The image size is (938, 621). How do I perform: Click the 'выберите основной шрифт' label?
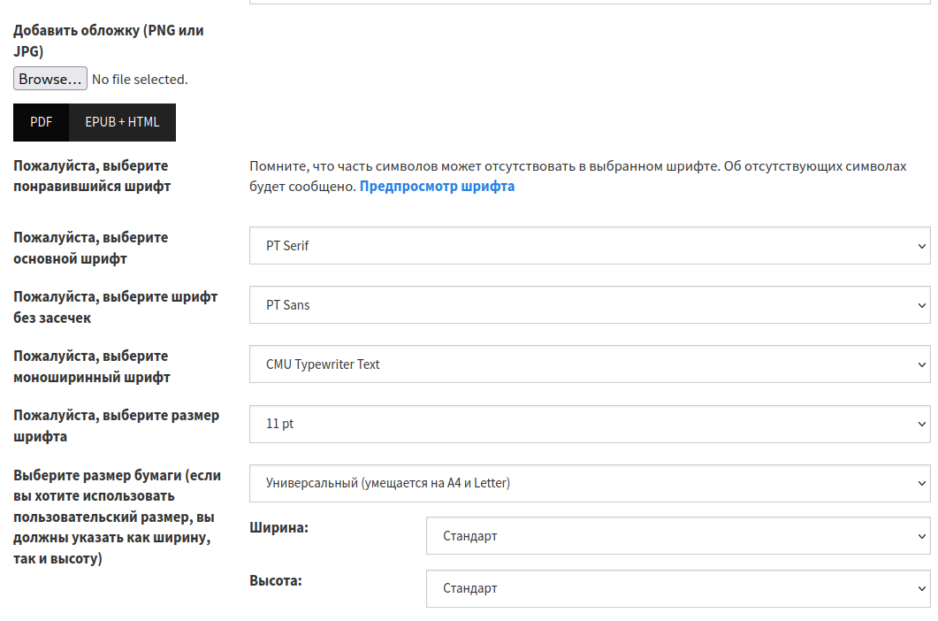(90, 249)
